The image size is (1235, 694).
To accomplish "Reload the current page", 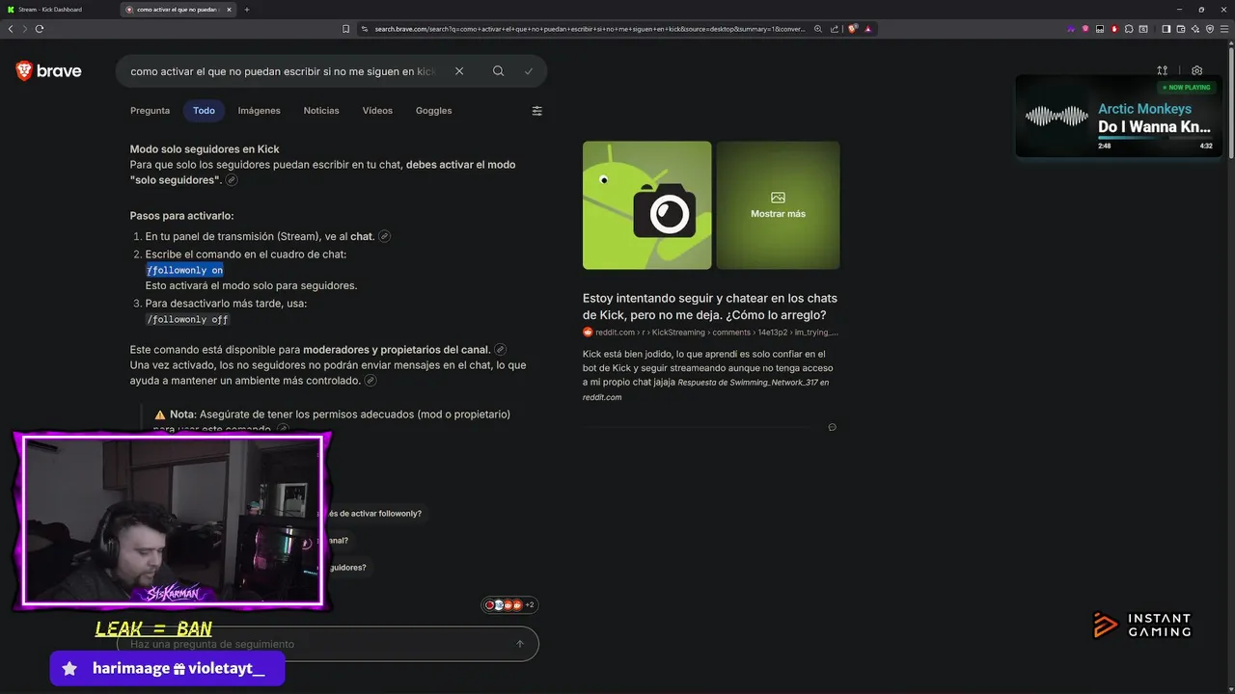I will point(40,29).
